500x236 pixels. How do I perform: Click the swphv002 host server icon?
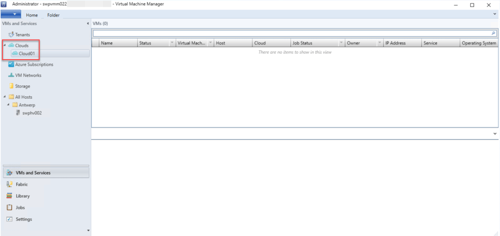(x=19, y=112)
